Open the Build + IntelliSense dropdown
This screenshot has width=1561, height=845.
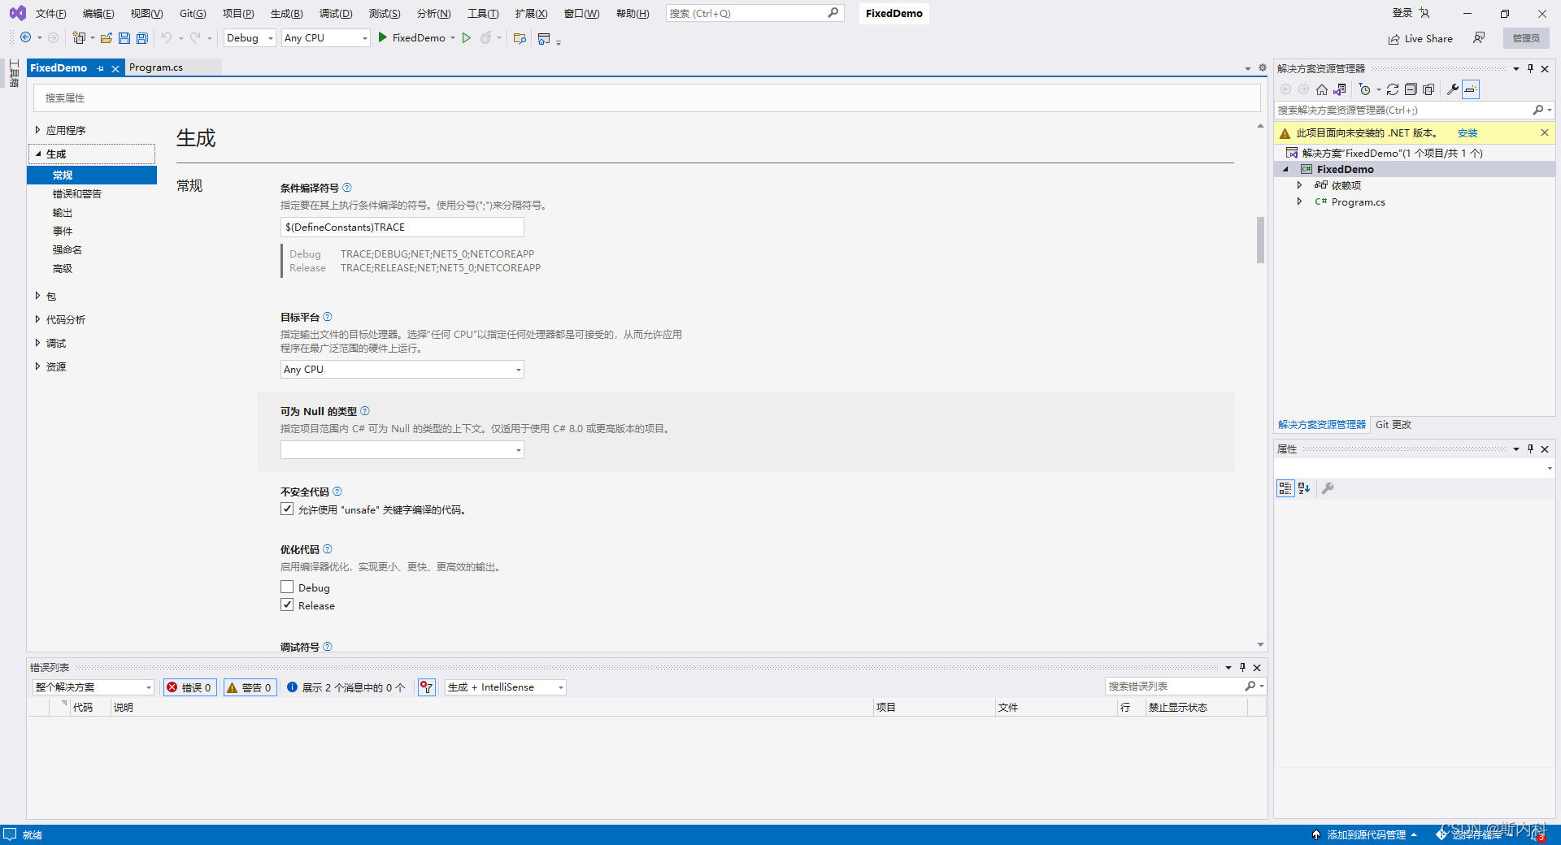pyautogui.click(x=505, y=687)
